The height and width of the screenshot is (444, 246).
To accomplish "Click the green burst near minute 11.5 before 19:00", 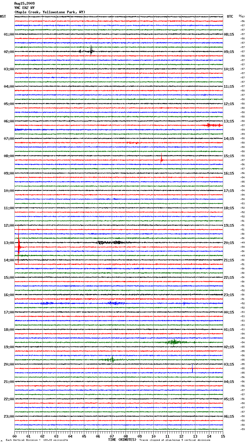I will pos(174,342).
